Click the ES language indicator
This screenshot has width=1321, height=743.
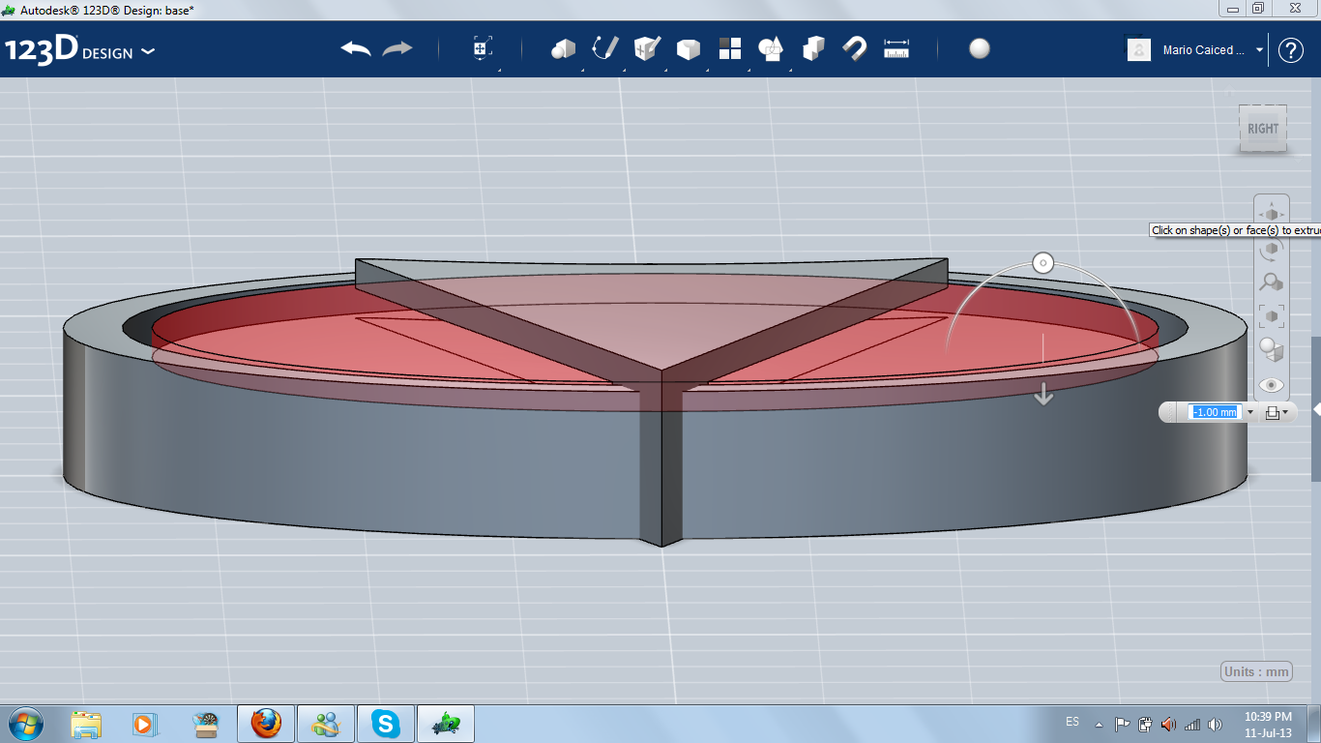coord(1072,722)
